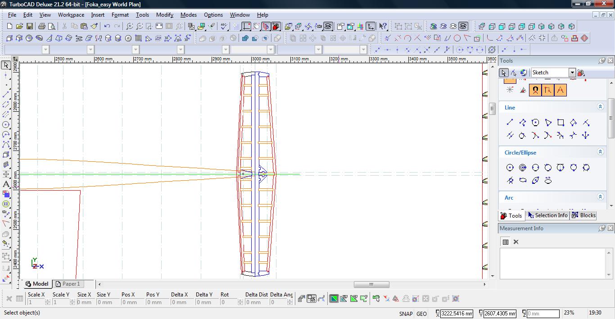This screenshot has width=615, height=319.
Task: Switch to the Paper 1 tab
Action: [68, 284]
